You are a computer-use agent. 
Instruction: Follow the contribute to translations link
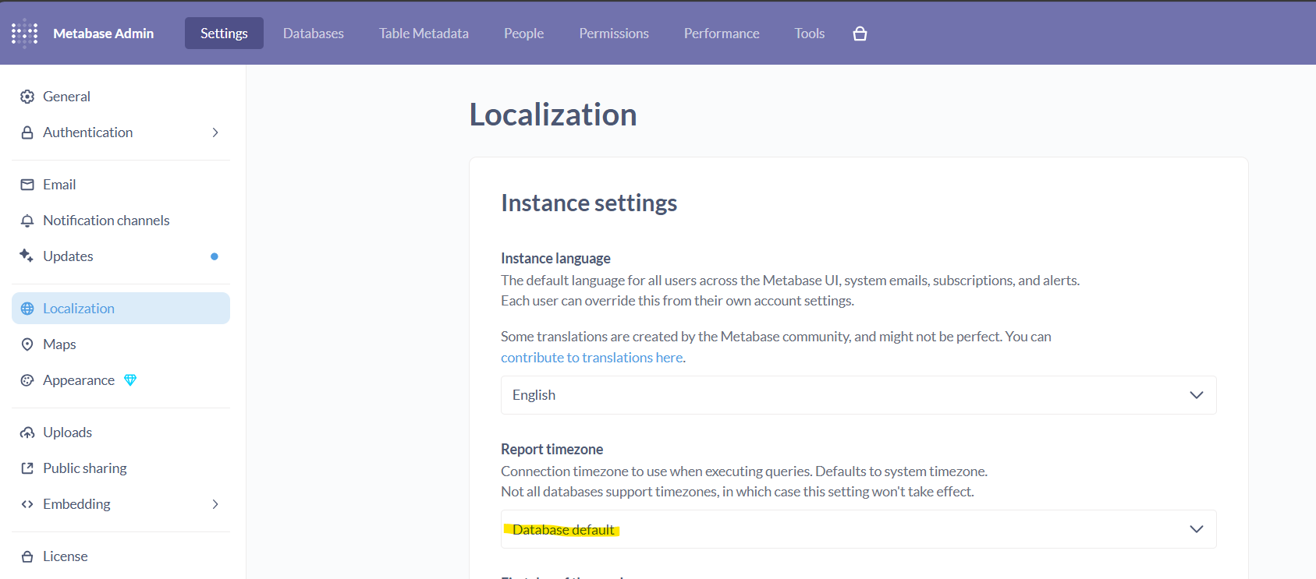pyautogui.click(x=591, y=358)
